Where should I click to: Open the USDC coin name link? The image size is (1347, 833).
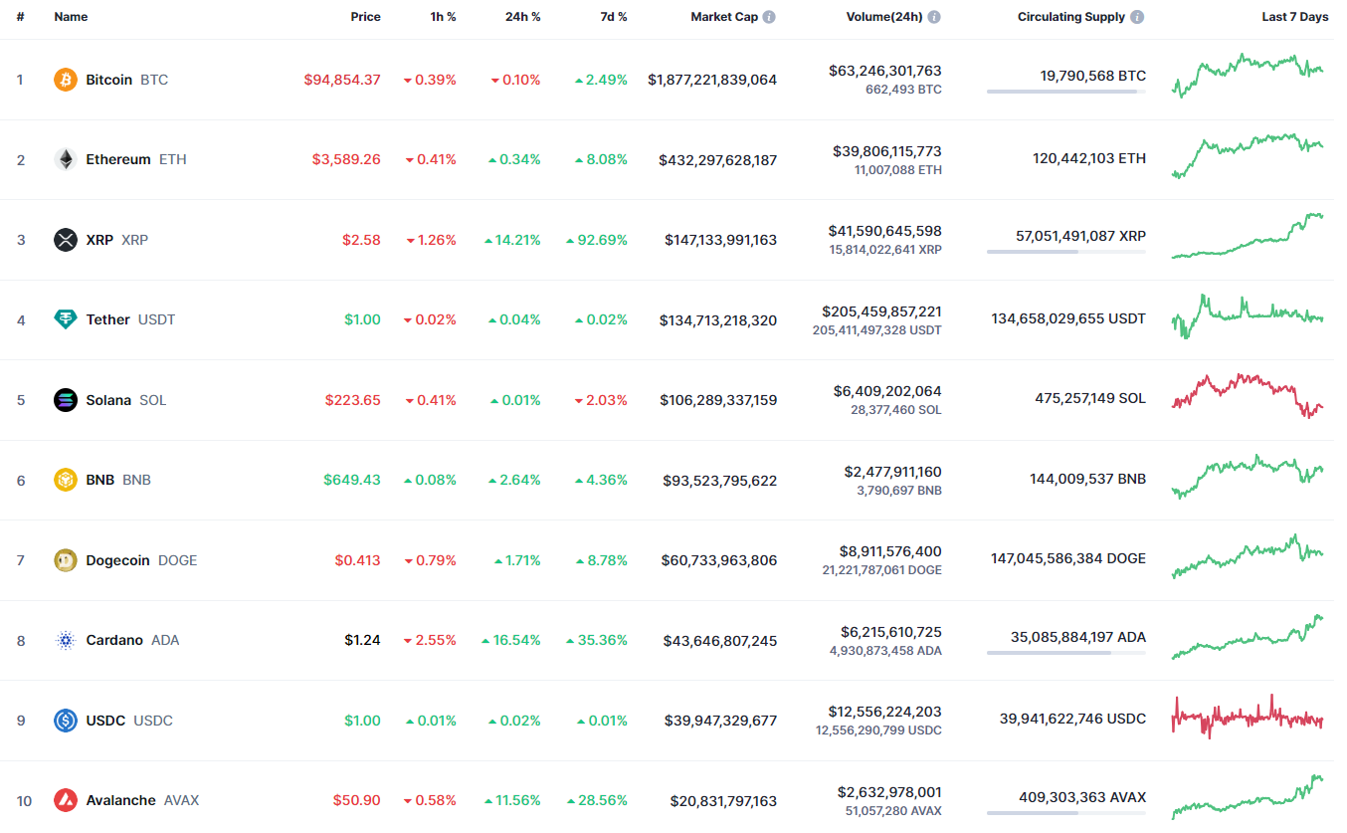[x=105, y=721]
